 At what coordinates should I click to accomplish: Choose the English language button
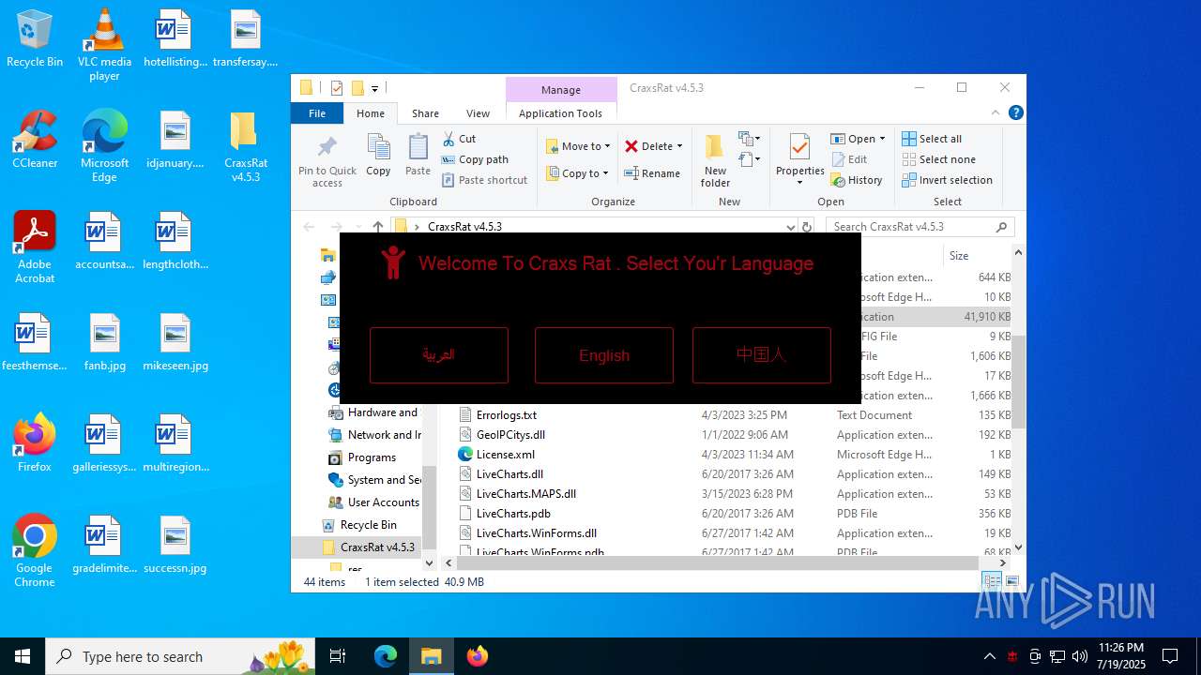pos(604,355)
